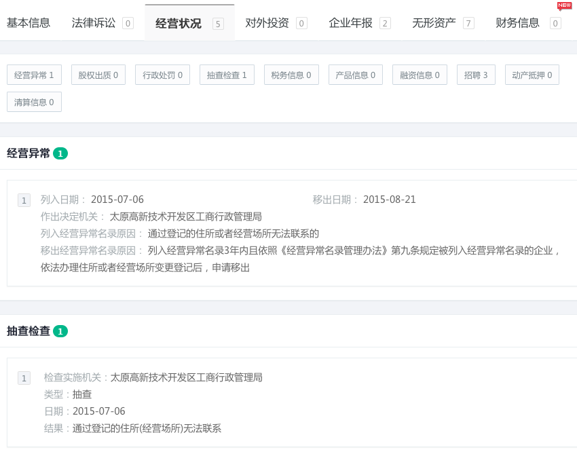Select the 税务信息 0 filter button
The width and height of the screenshot is (577, 454).
coord(291,75)
